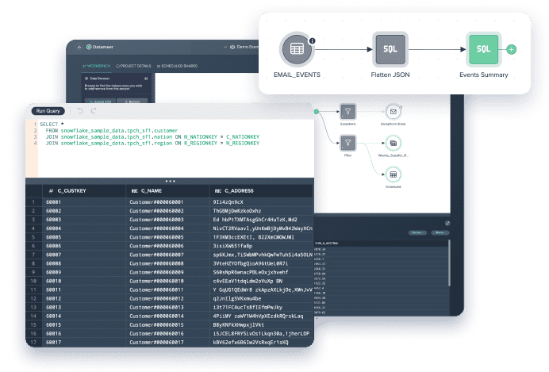Switch to the Workbench tab
Screen dimensions: 549x372
tap(96, 66)
